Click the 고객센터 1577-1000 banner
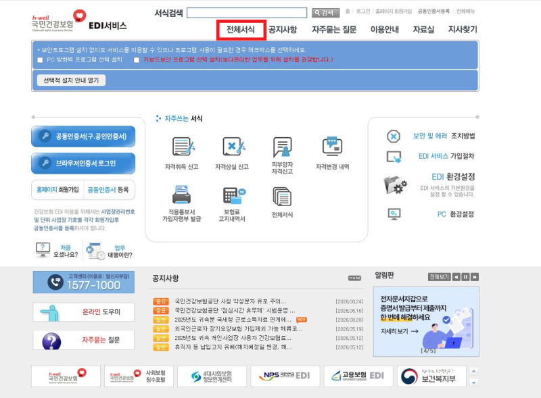The width and height of the screenshot is (541, 398). point(83,282)
